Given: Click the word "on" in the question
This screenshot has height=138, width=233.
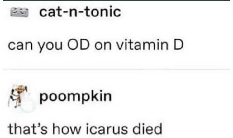Looking at the screenshot, I should tap(103, 46).
